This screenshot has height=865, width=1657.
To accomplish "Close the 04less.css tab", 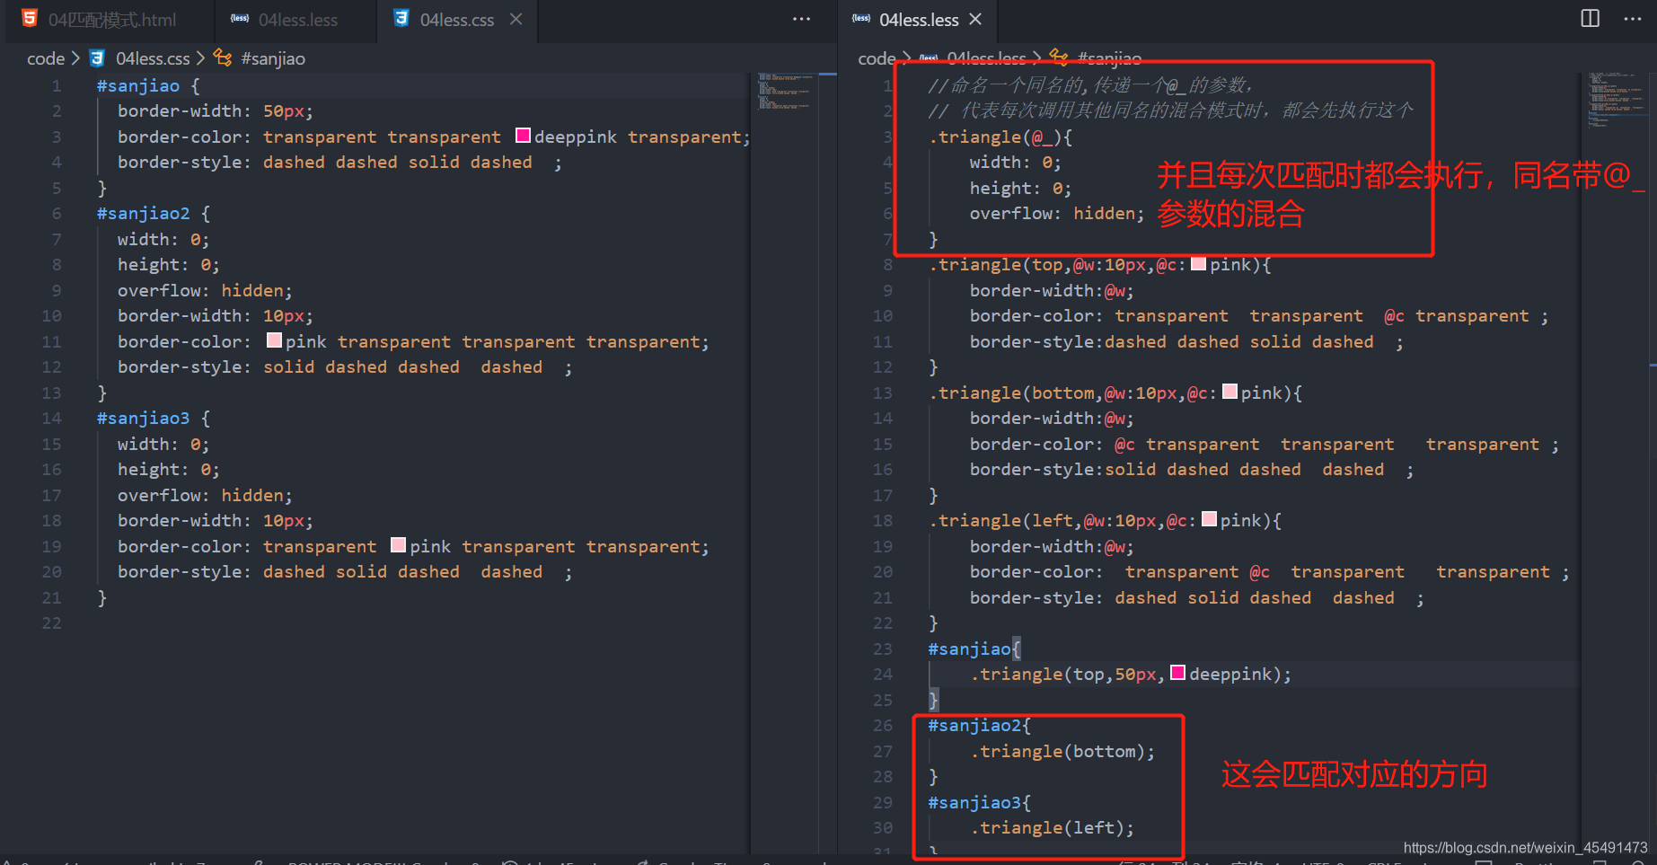I will pyautogui.click(x=516, y=19).
